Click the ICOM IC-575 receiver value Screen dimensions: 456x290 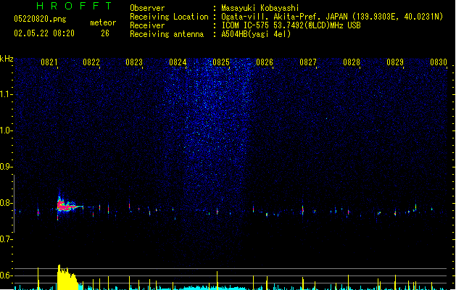(x=291, y=25)
